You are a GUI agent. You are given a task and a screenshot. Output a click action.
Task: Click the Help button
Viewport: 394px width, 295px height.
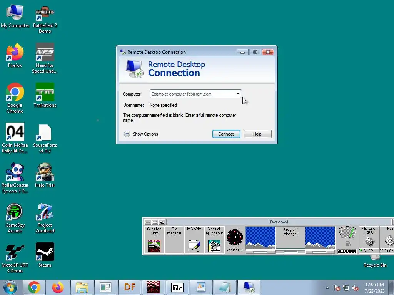point(257,134)
